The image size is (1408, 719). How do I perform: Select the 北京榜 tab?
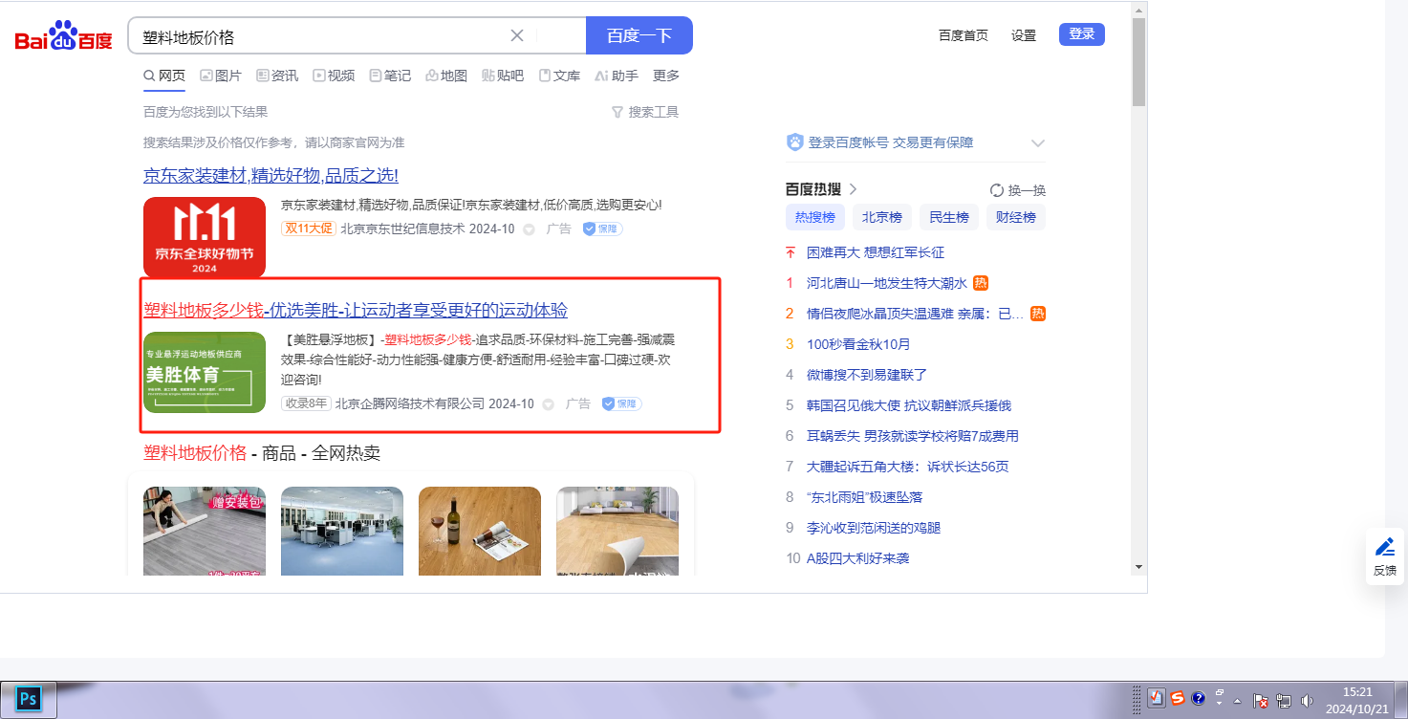[x=882, y=217]
